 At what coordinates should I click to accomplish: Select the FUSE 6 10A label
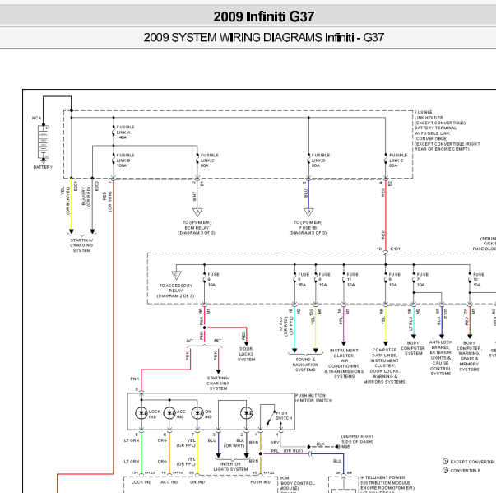[395, 280]
